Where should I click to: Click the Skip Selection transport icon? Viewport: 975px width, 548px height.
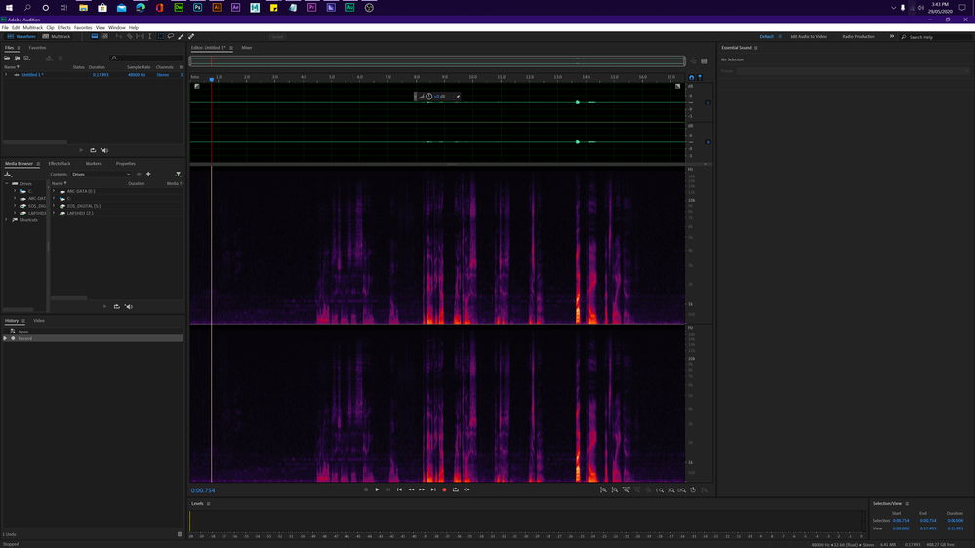[x=467, y=489]
